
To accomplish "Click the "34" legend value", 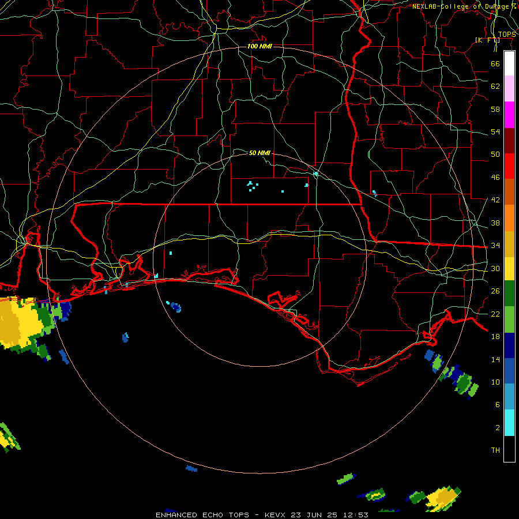I will [x=495, y=246].
